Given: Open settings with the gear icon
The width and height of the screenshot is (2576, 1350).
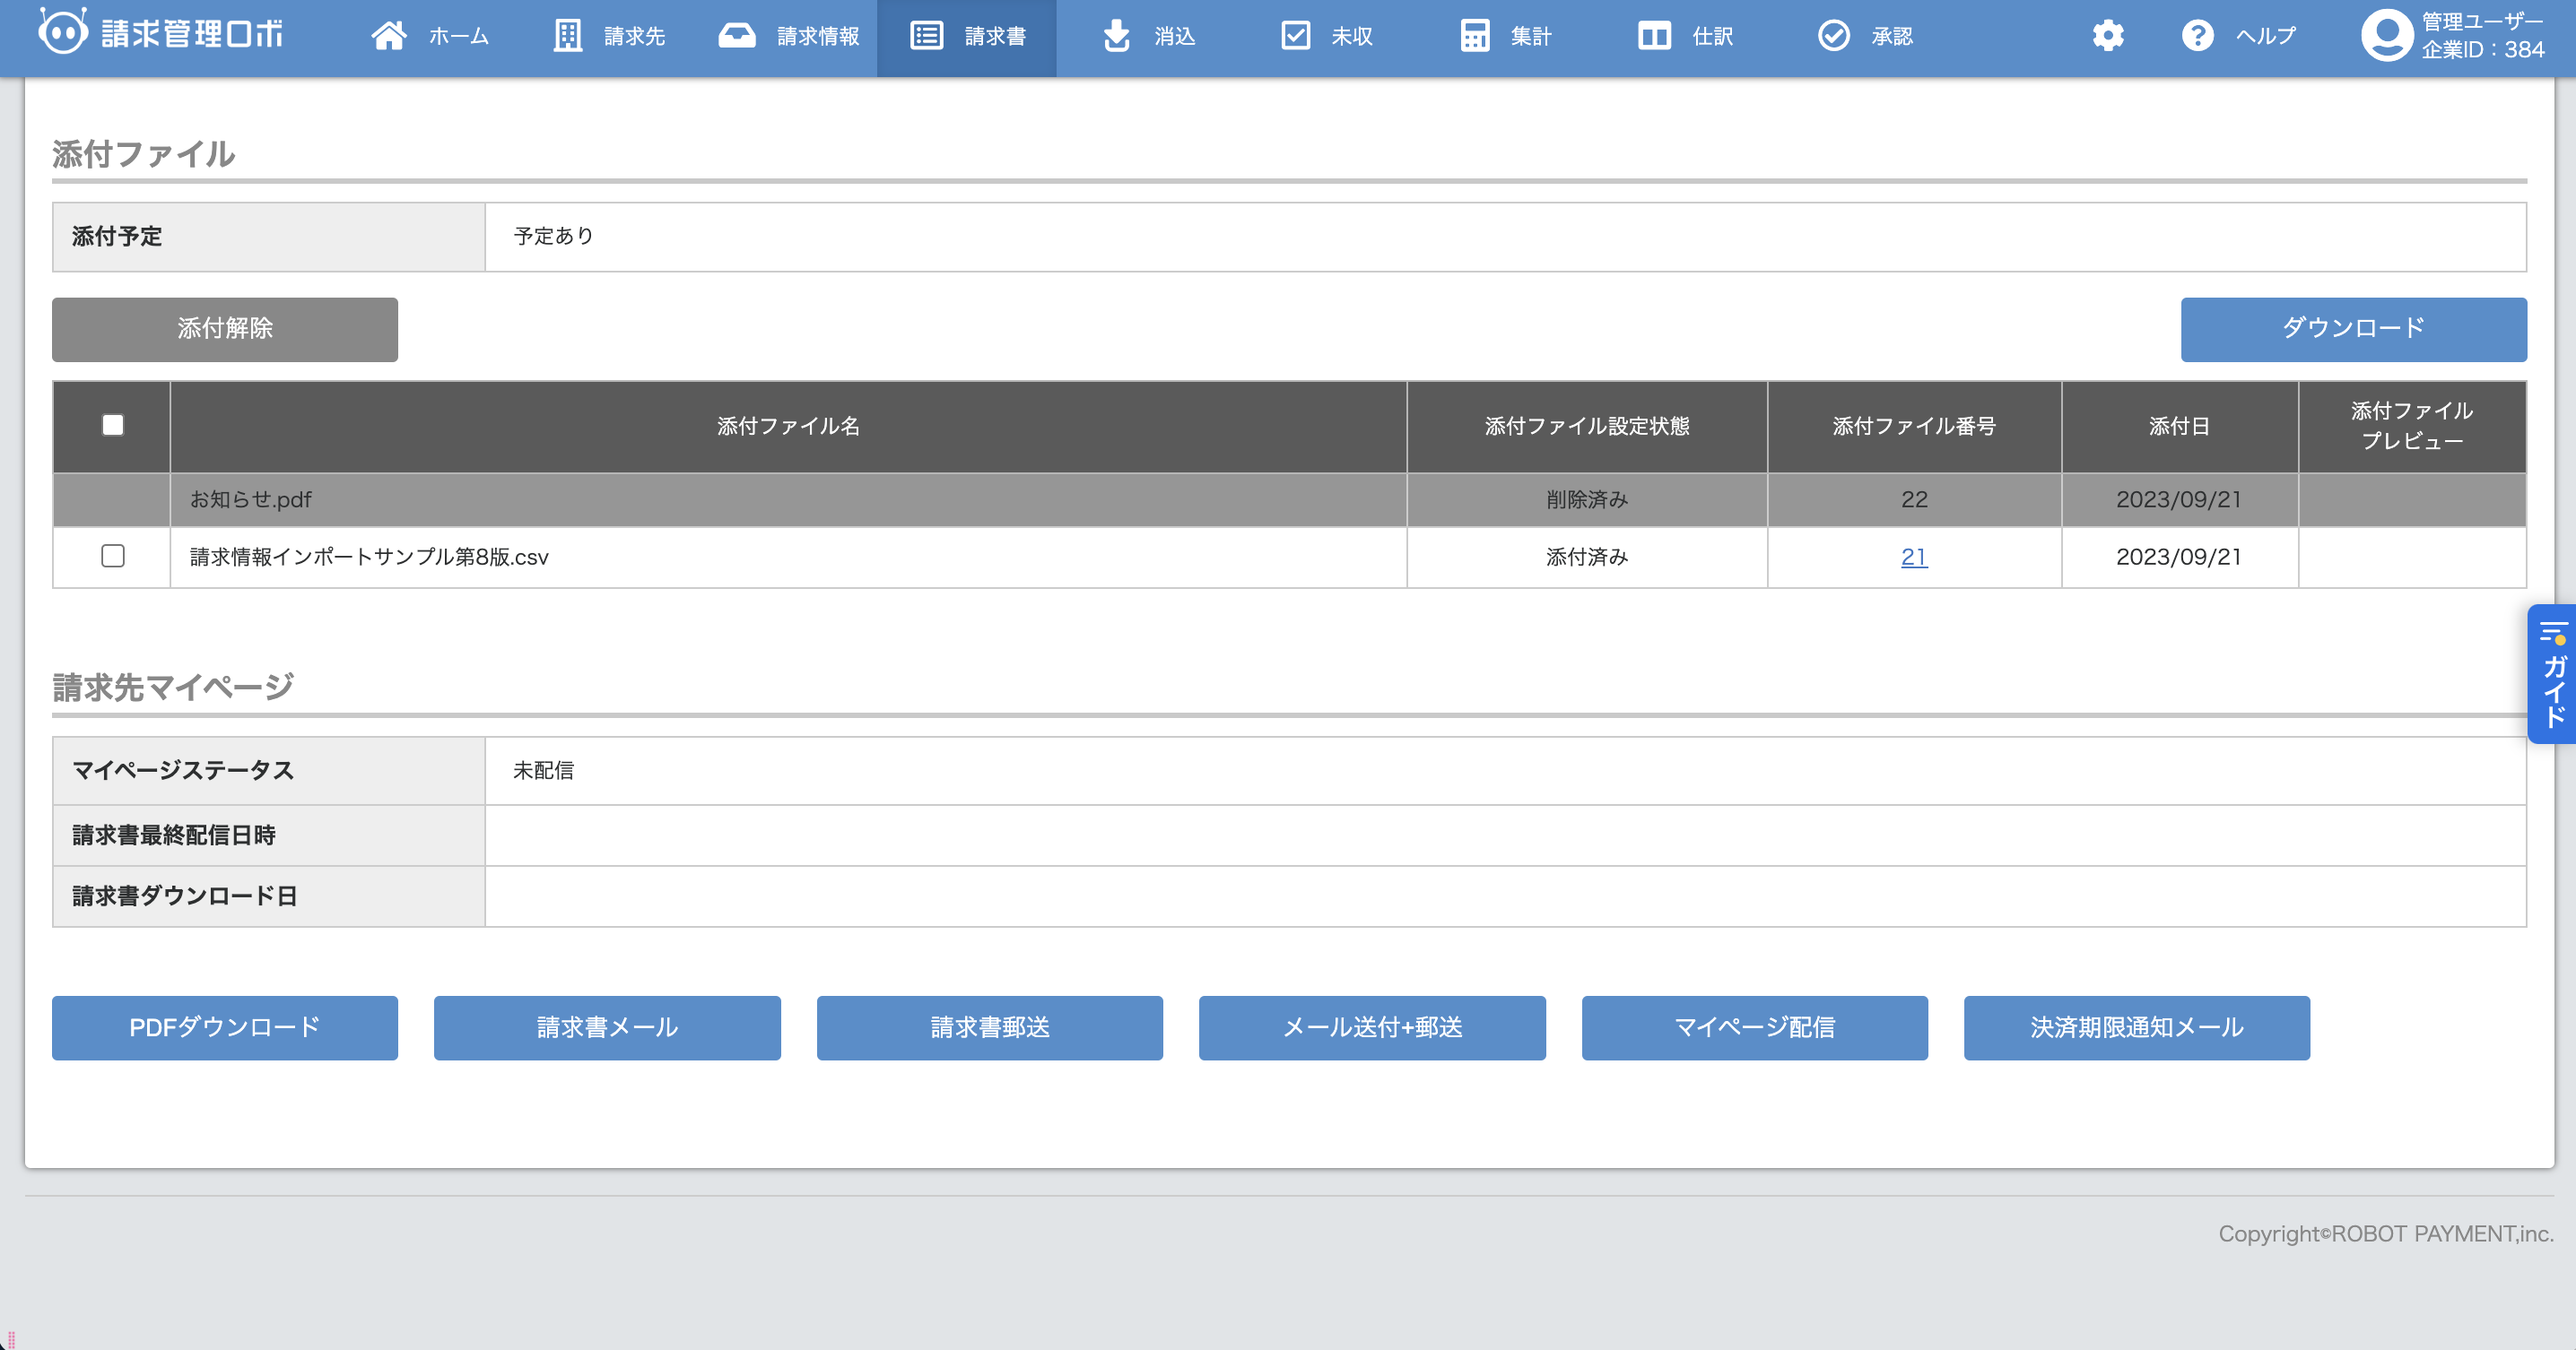Looking at the screenshot, I should [x=2107, y=36].
